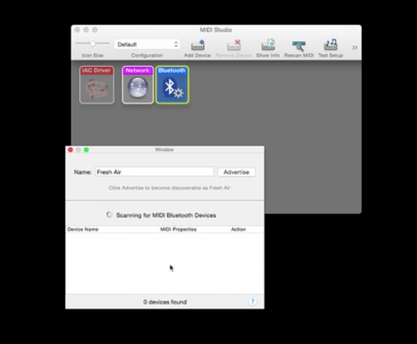The height and width of the screenshot is (344, 417).
Task: Close the Bluetooth configuration window
Action: tap(70, 150)
